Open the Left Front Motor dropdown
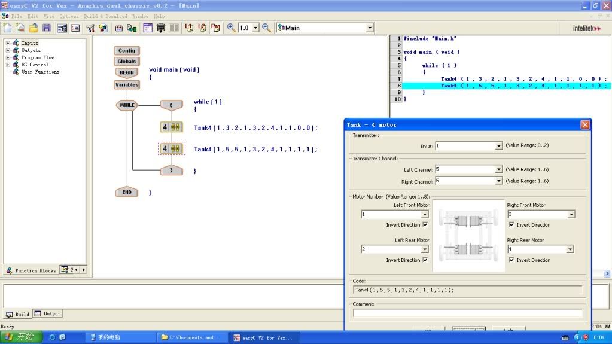This screenshot has height=344, width=612. 425,214
